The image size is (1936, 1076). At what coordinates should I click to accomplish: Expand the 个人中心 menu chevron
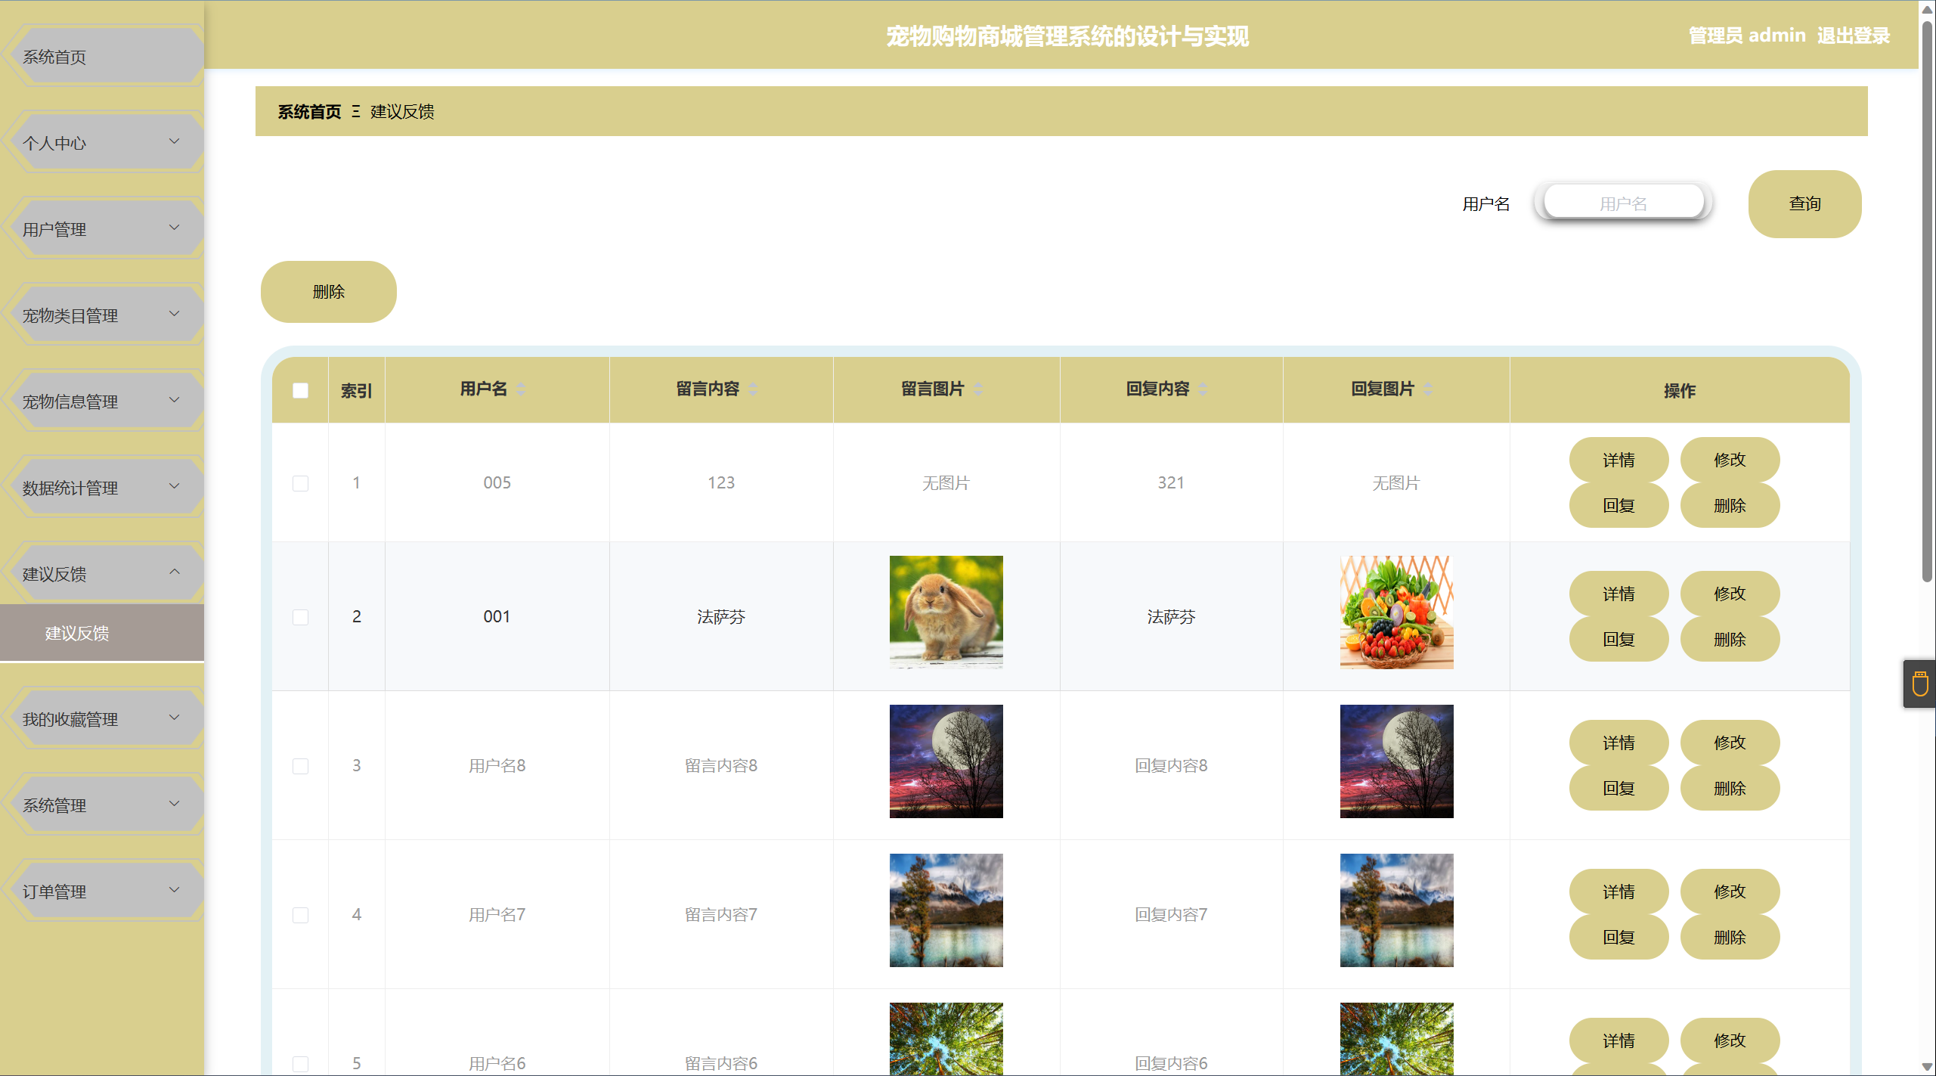click(x=175, y=141)
